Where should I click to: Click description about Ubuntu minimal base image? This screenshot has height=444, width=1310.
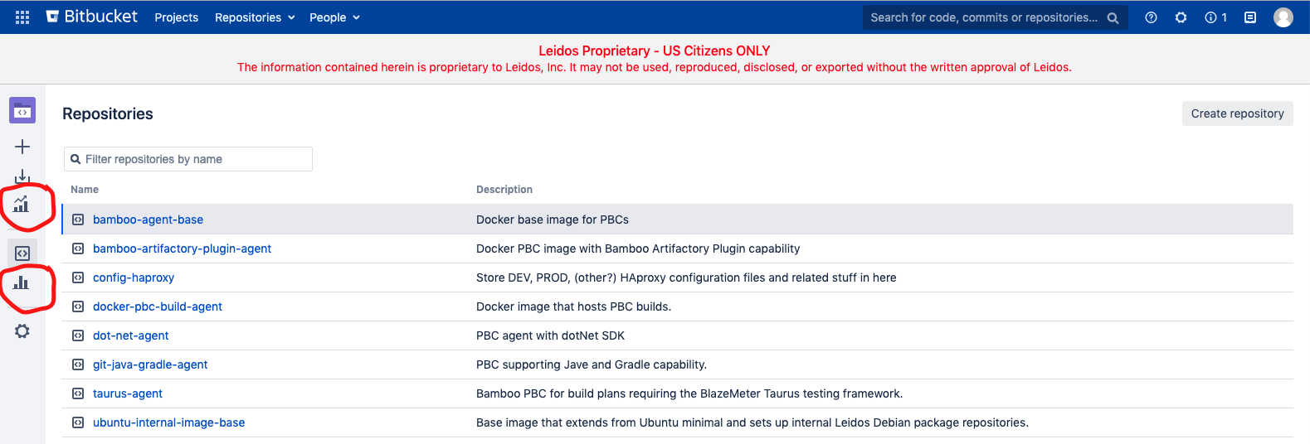[x=752, y=422]
